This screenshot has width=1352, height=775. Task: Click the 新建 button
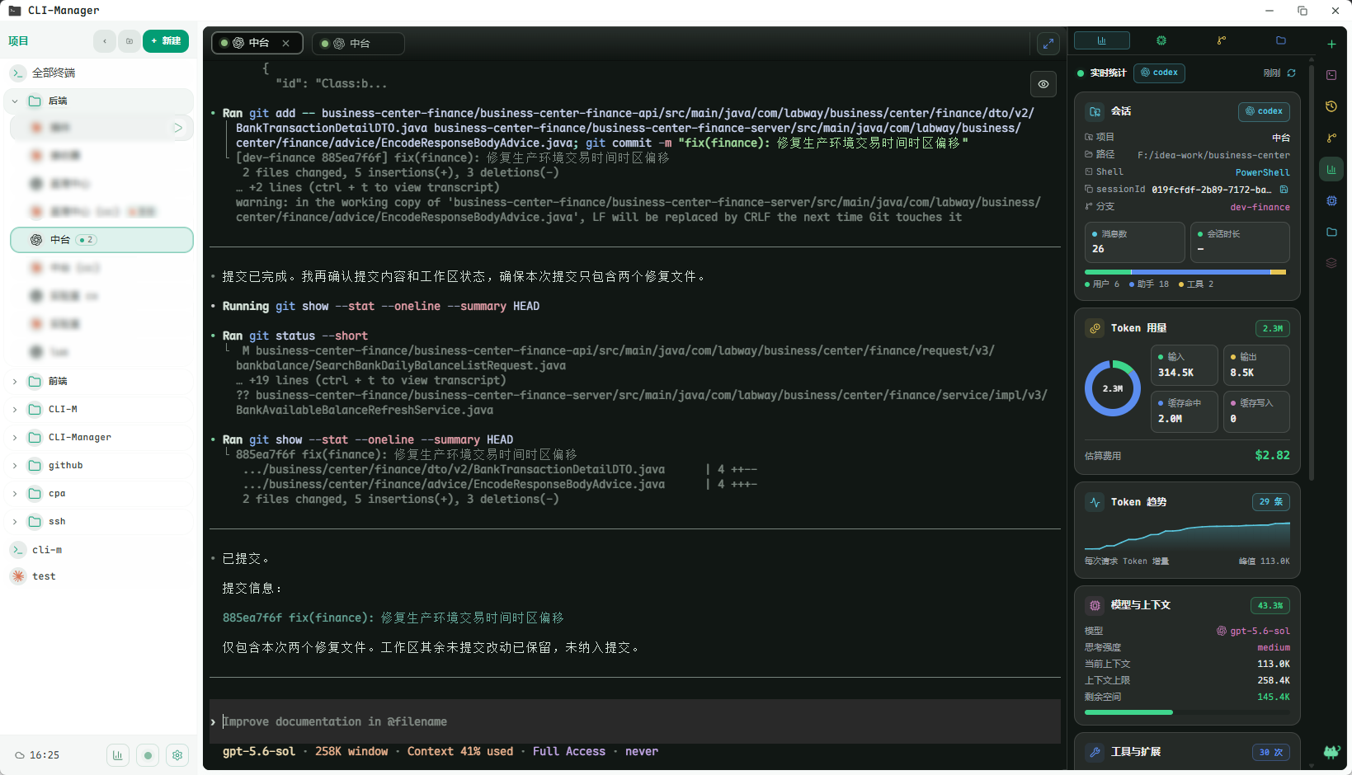pyautogui.click(x=166, y=41)
